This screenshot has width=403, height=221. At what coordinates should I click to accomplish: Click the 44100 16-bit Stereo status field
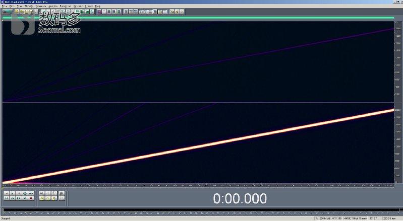(356, 218)
